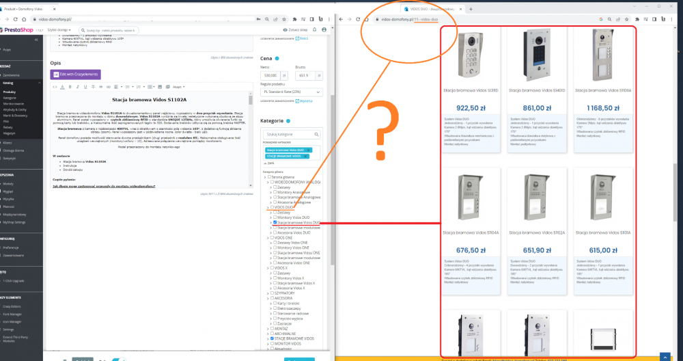Image resolution: width=683 pixels, height=361 pixels.
Task: Check the 'Strona główna' category checkbox
Action: 269,177
